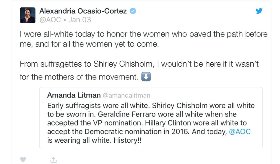This screenshot has height=164, width=280.
Task: Click the down arrow emoji in the tweet
Action: [146, 77]
